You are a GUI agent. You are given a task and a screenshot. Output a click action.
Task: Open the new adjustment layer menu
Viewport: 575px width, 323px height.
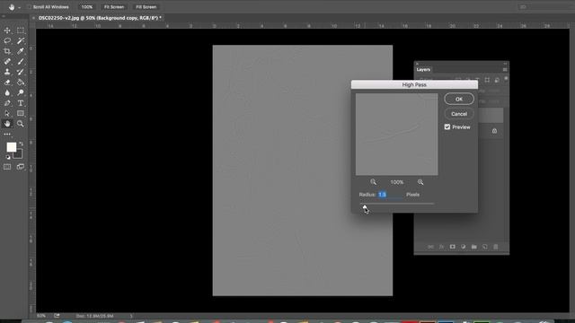coord(464,247)
